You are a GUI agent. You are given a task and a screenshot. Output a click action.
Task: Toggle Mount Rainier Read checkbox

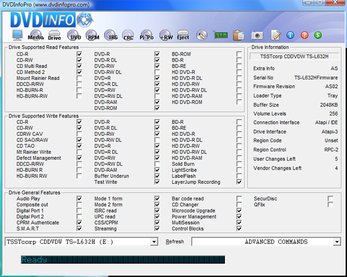point(79,78)
